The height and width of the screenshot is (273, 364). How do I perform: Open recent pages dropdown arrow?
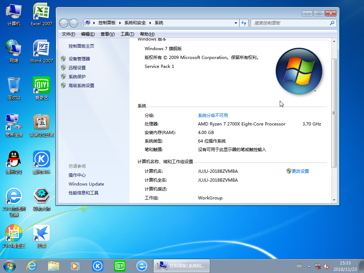tap(81, 23)
